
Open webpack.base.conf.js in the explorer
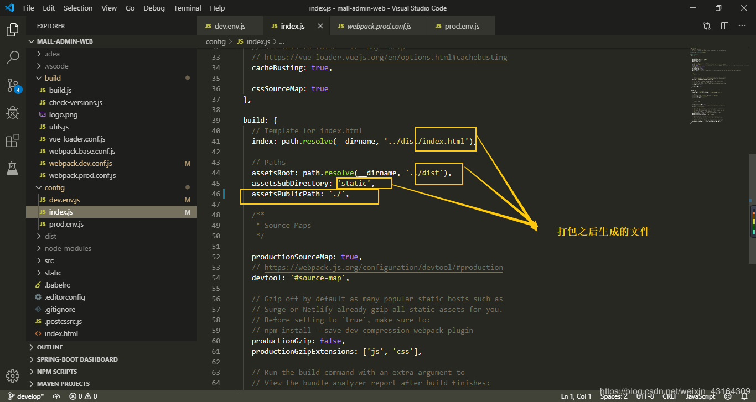112,151
